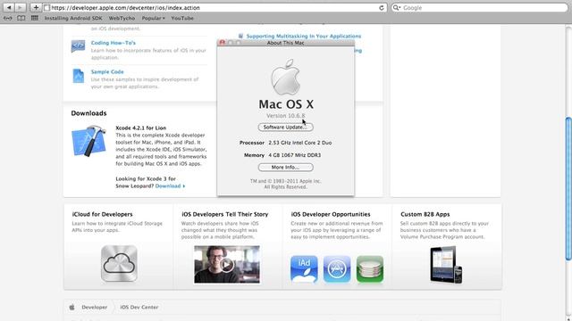Click the Google search field
The height and width of the screenshot is (321, 572).
pos(480,8)
